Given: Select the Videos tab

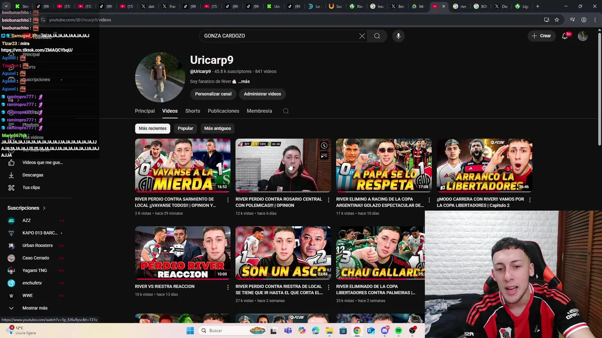Looking at the screenshot, I should [170, 111].
